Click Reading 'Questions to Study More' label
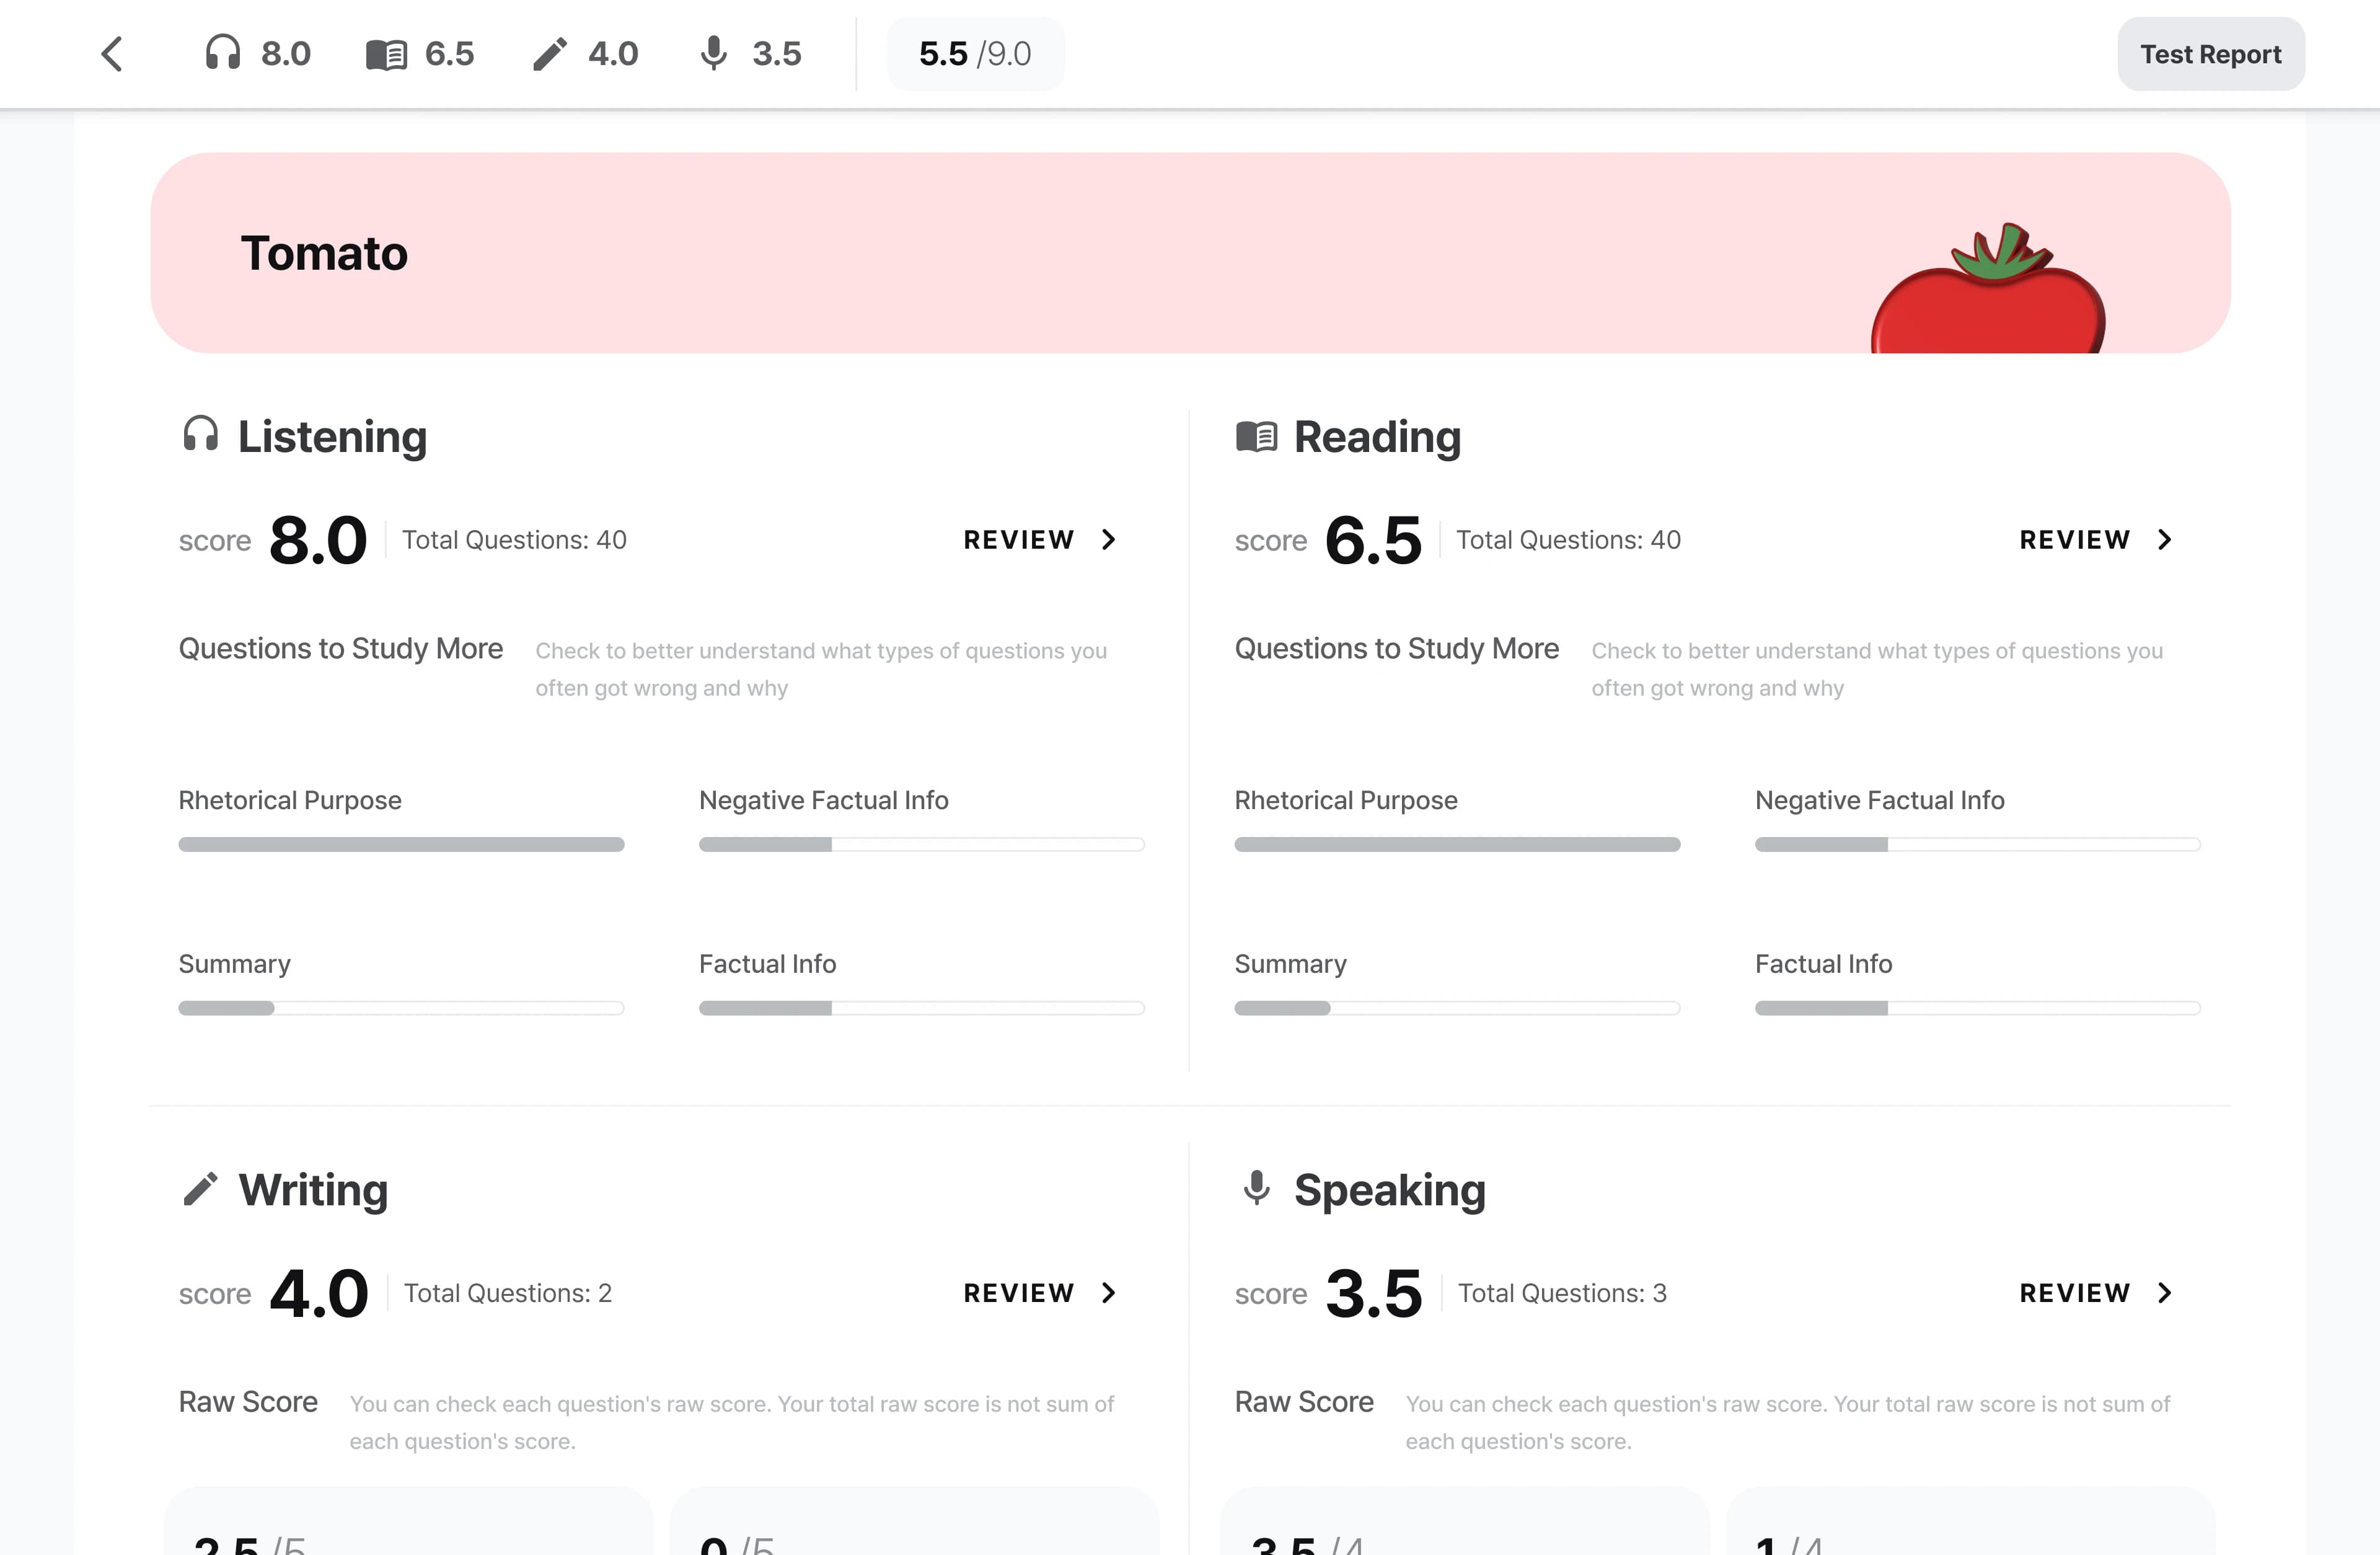Image resolution: width=2380 pixels, height=1555 pixels. [1396, 649]
